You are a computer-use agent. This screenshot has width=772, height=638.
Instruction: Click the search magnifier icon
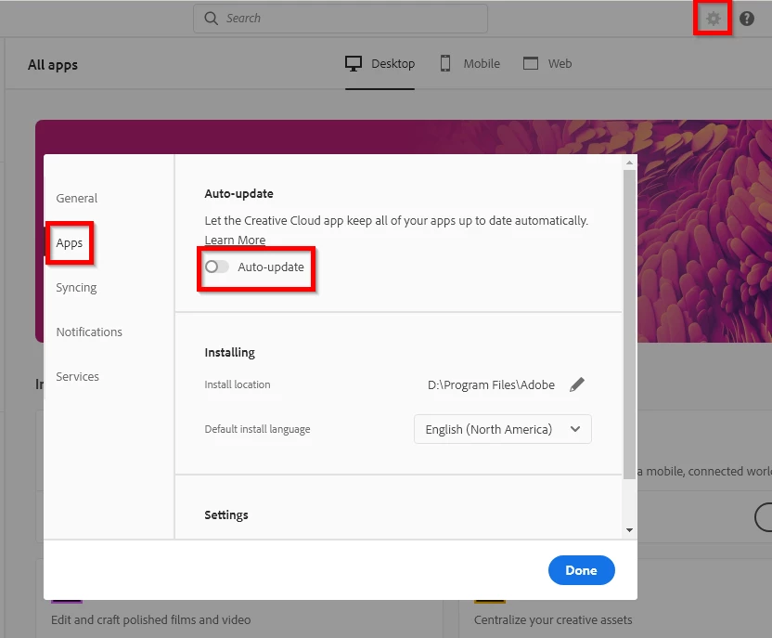coord(211,19)
